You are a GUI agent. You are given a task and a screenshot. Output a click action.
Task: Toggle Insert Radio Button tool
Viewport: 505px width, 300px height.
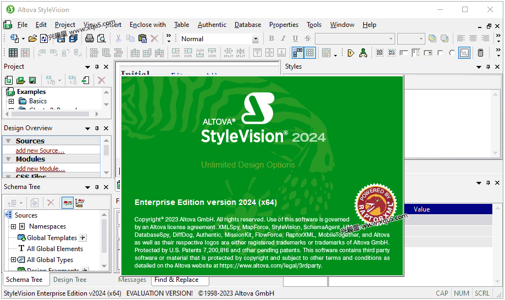[452, 53]
